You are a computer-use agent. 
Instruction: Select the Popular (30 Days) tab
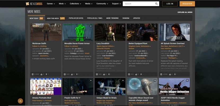coord(76,18)
